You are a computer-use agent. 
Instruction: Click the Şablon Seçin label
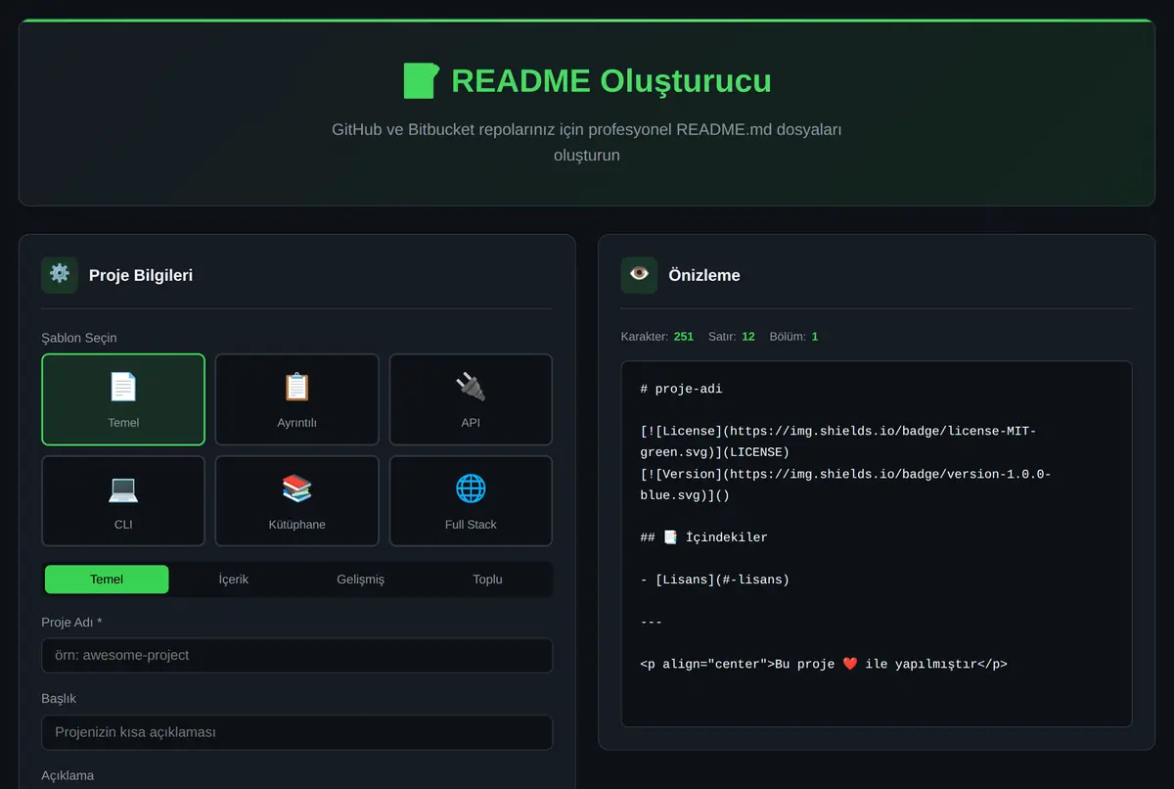click(x=79, y=338)
